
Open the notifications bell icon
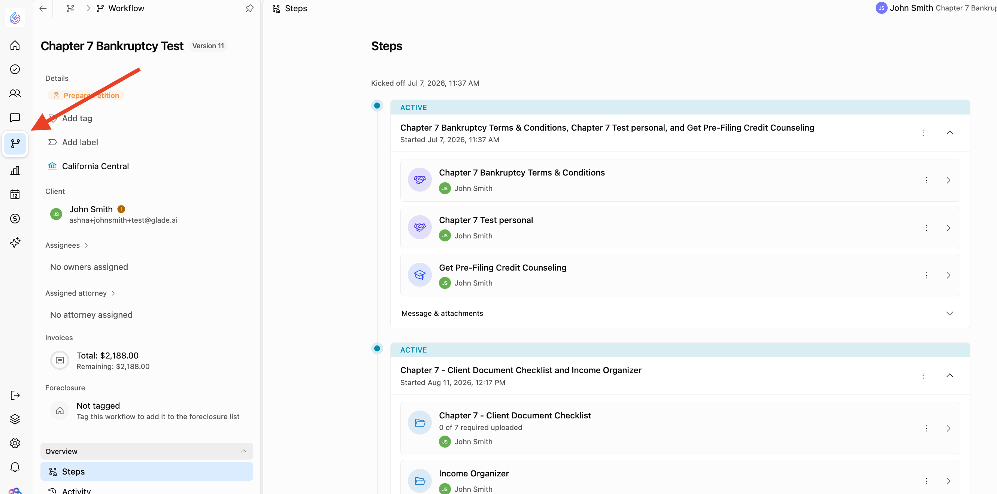[15, 467]
